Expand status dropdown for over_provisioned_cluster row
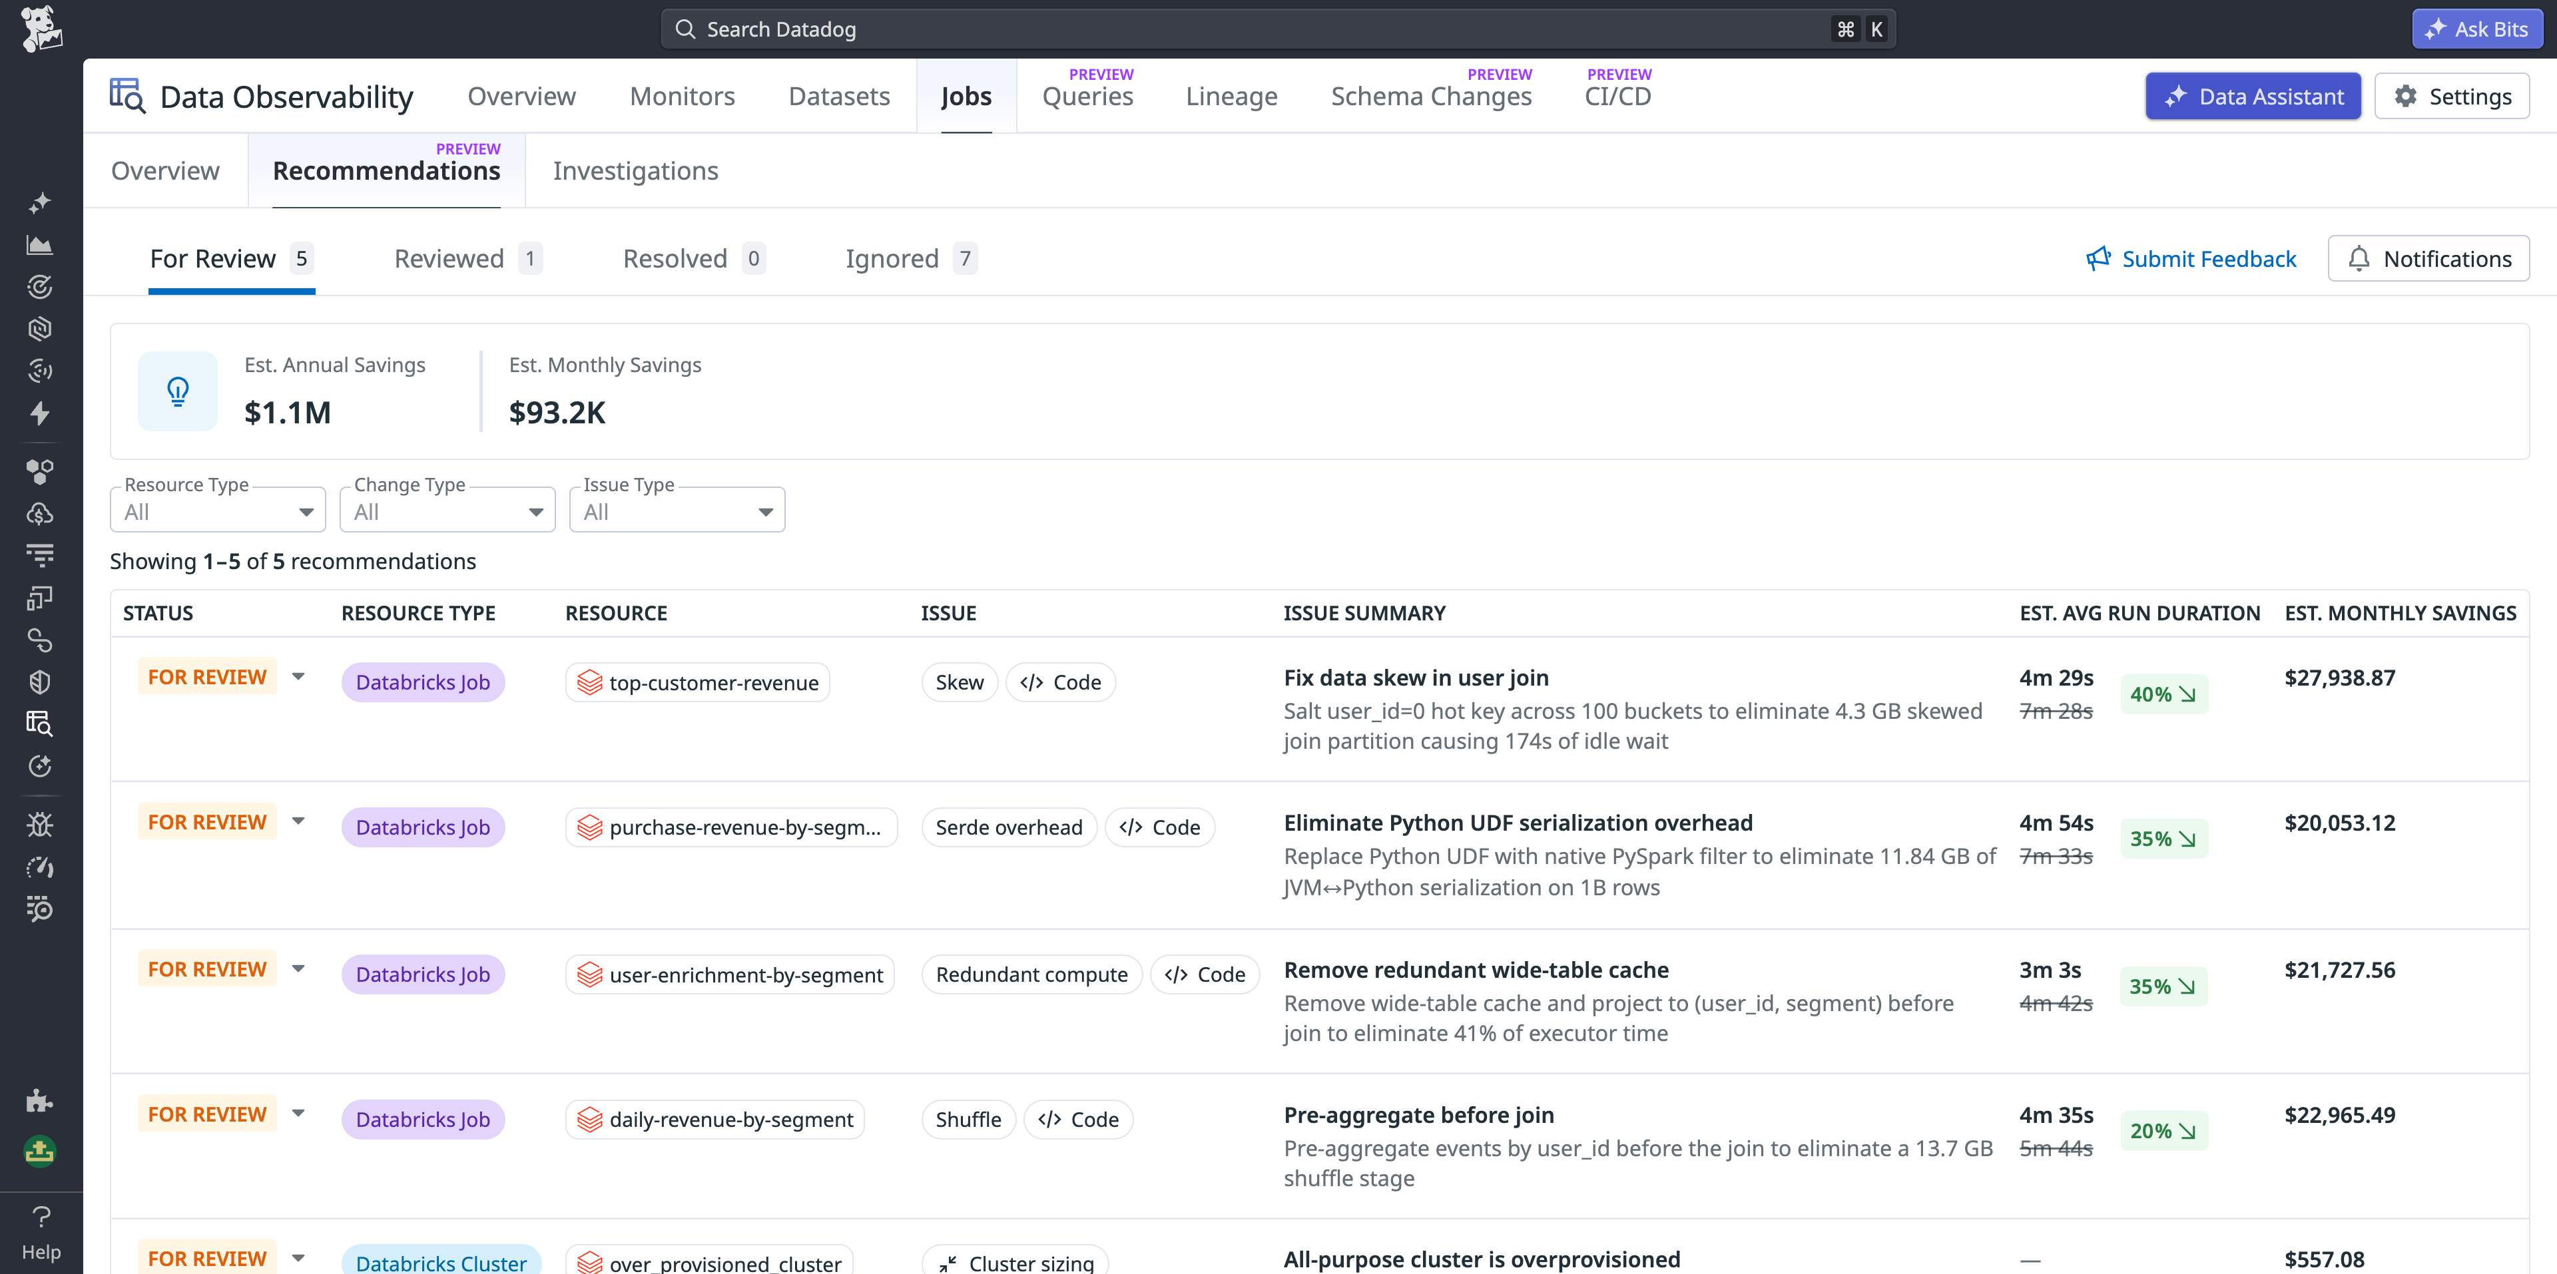The width and height of the screenshot is (2557, 1274). (298, 1258)
